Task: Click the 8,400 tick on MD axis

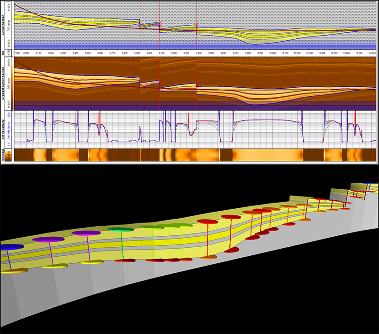Action: [76, 54]
